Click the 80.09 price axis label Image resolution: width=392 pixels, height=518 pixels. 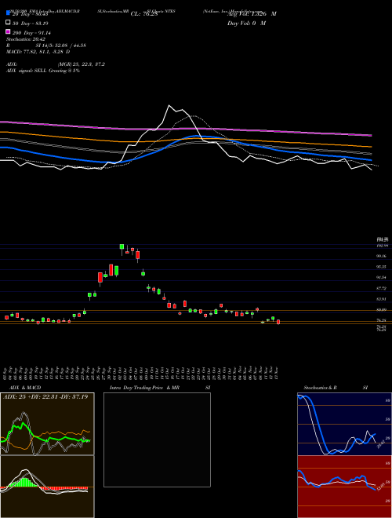coord(382,309)
